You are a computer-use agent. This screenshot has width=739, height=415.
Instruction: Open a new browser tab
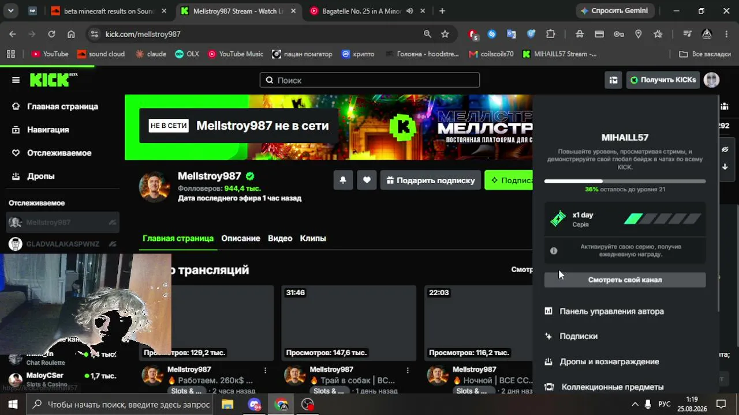click(x=442, y=11)
